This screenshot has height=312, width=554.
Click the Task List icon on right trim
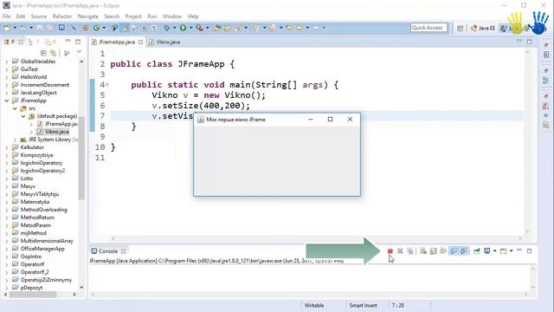(546, 55)
